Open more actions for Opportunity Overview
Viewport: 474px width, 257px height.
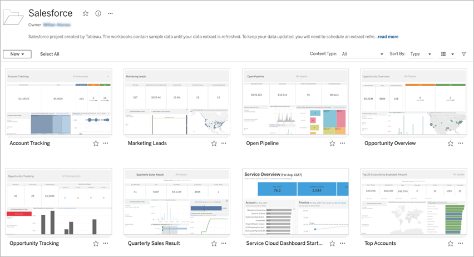coord(461,144)
